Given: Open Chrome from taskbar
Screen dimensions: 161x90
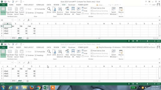Looking at the screenshot, I should 39,88.
